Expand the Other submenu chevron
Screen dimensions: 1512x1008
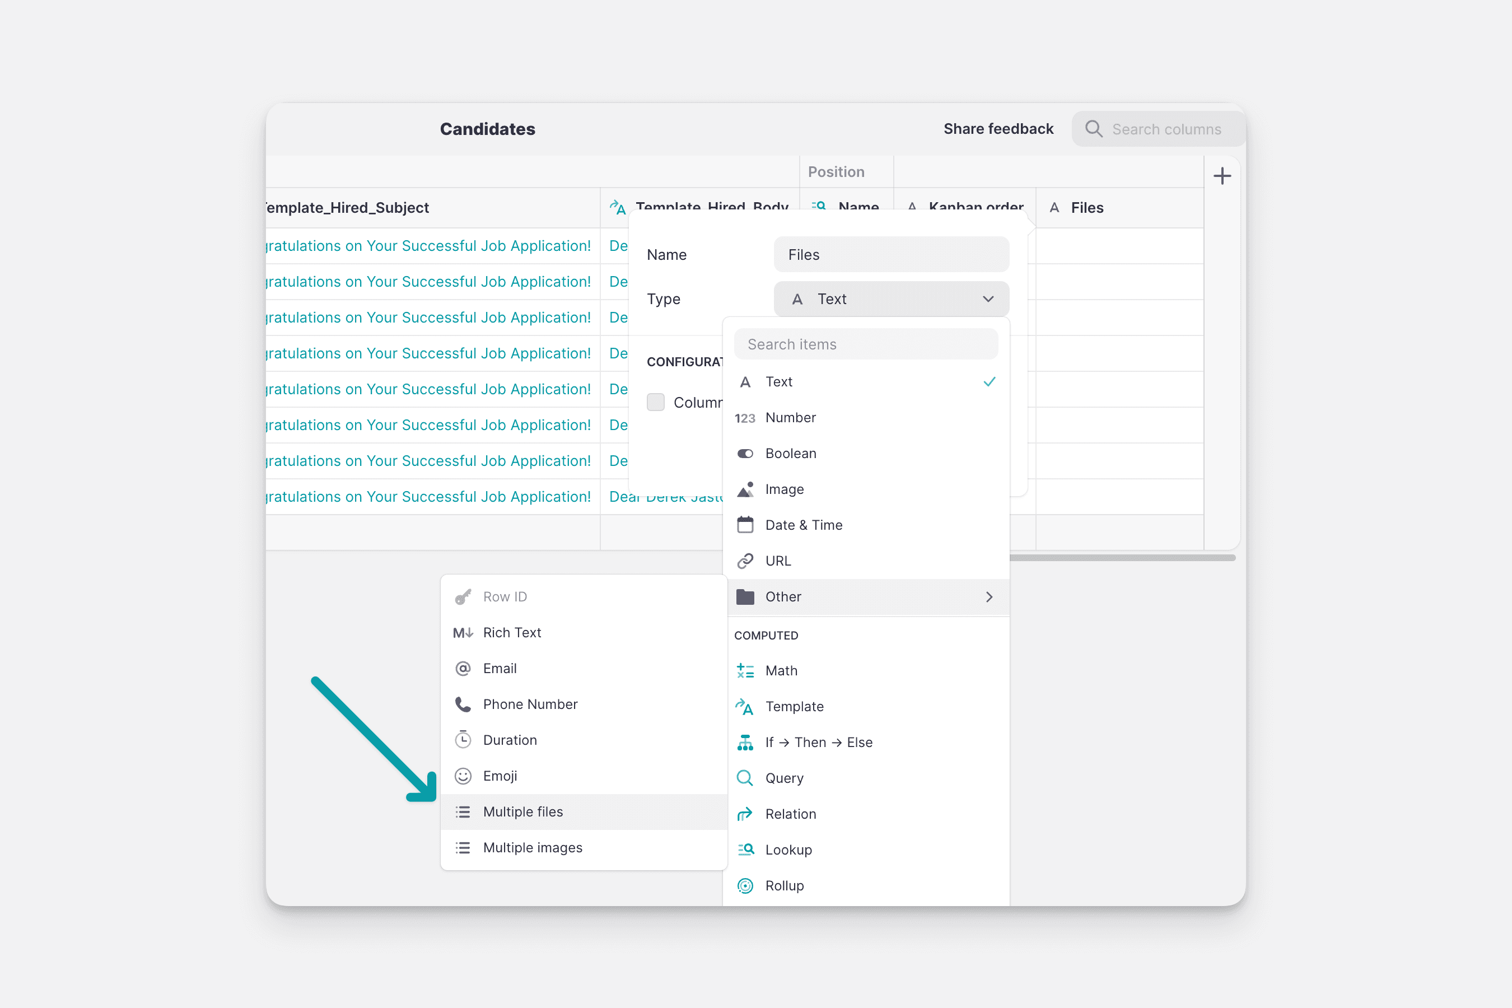[x=989, y=597]
